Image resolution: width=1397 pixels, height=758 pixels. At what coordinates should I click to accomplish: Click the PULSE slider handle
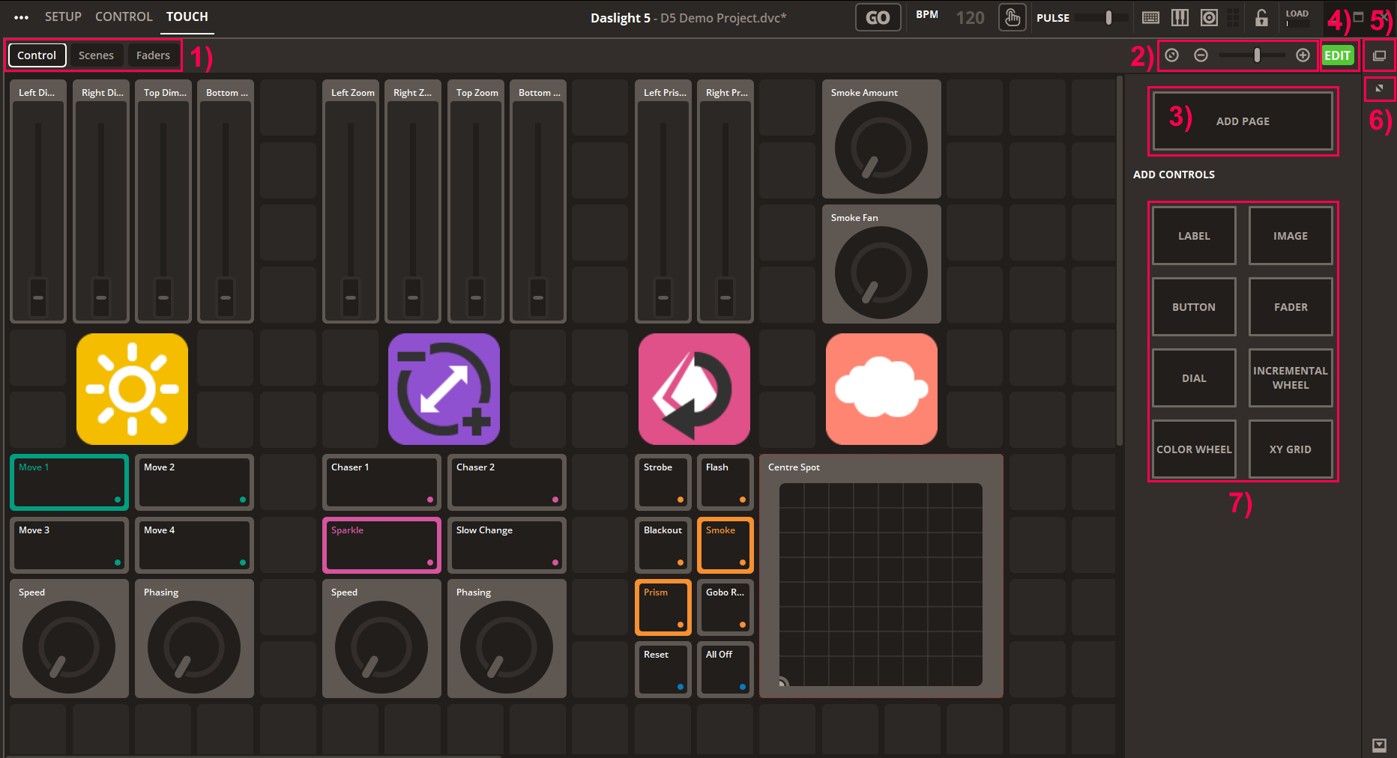(x=1108, y=18)
